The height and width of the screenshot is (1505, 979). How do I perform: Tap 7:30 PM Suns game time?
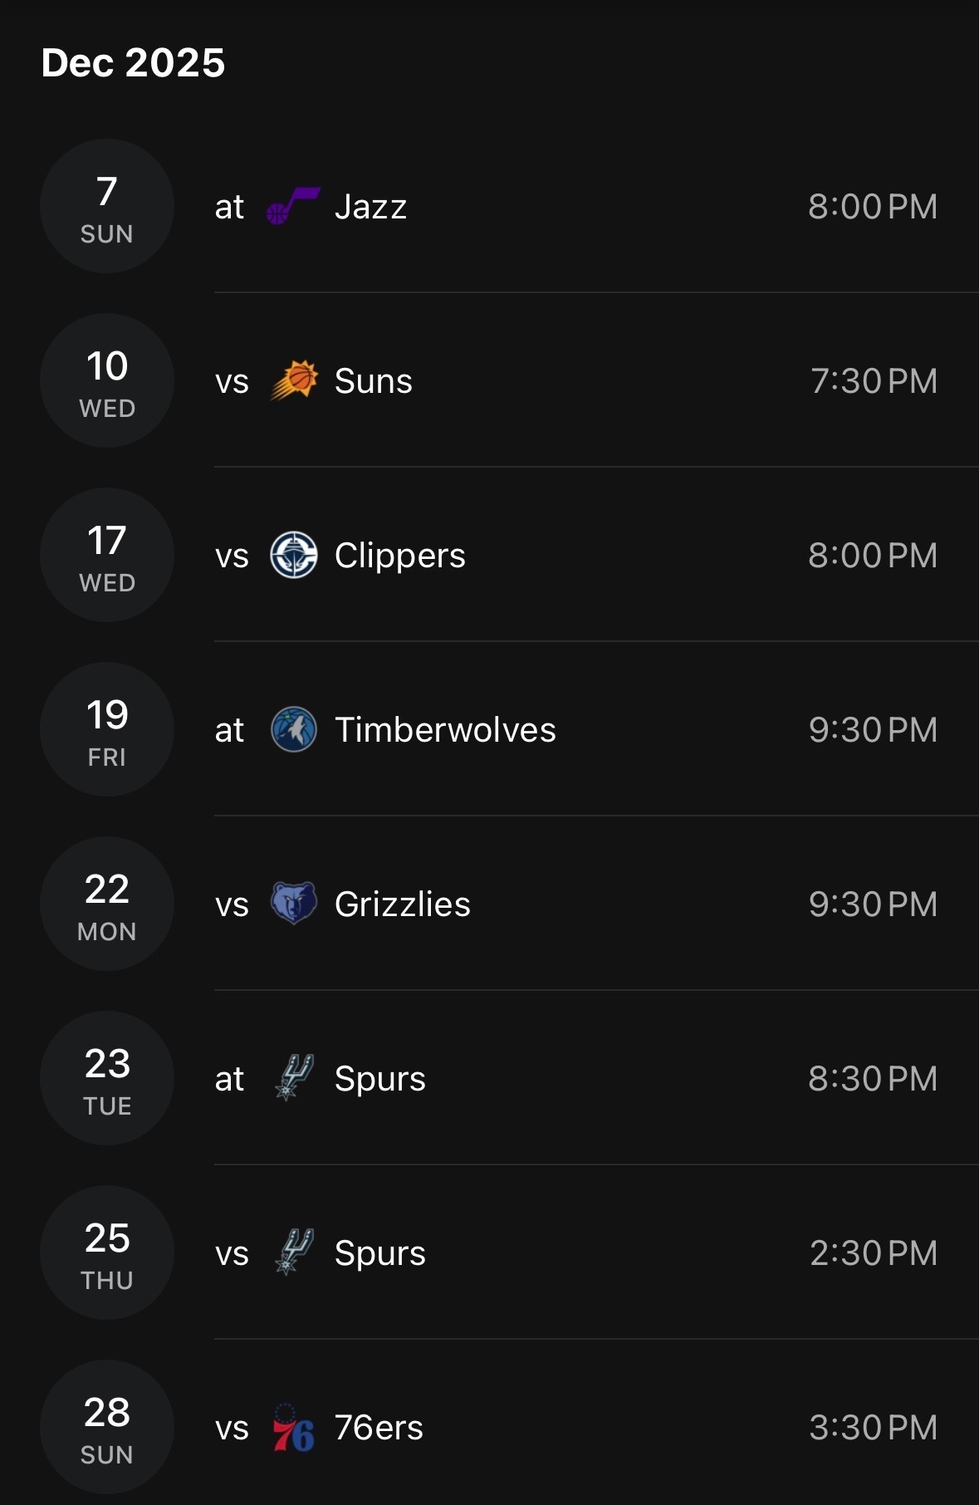[874, 381]
